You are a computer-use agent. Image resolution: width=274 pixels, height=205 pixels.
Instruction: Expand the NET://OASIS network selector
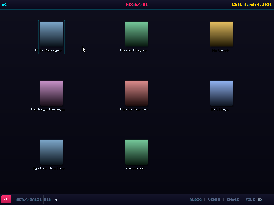tap(28, 199)
